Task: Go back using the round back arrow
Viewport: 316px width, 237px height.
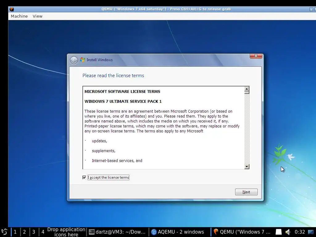Action: tap(74, 60)
